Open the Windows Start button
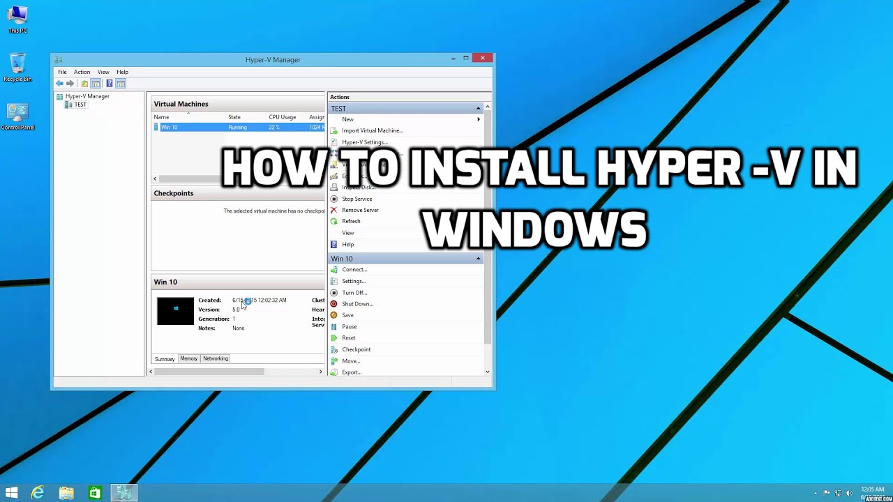Viewport: 893px width, 502px height. coord(11,493)
